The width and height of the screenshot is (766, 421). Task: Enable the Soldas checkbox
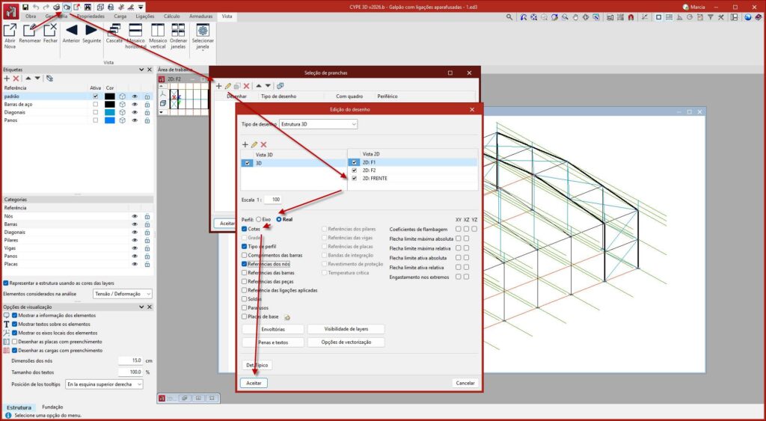click(x=245, y=298)
